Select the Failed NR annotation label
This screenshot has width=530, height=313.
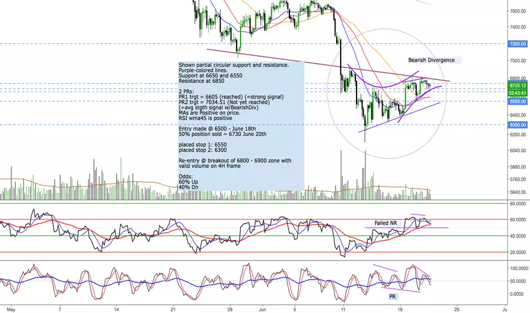(x=386, y=223)
